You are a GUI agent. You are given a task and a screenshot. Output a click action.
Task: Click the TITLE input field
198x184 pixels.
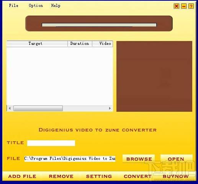[x=51, y=143]
